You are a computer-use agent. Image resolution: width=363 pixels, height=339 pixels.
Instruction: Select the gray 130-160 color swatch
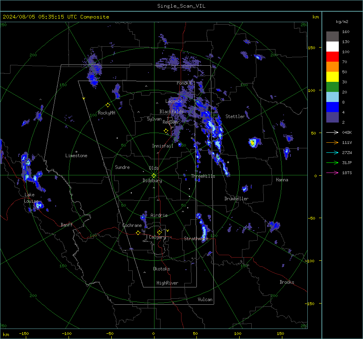point(332,37)
